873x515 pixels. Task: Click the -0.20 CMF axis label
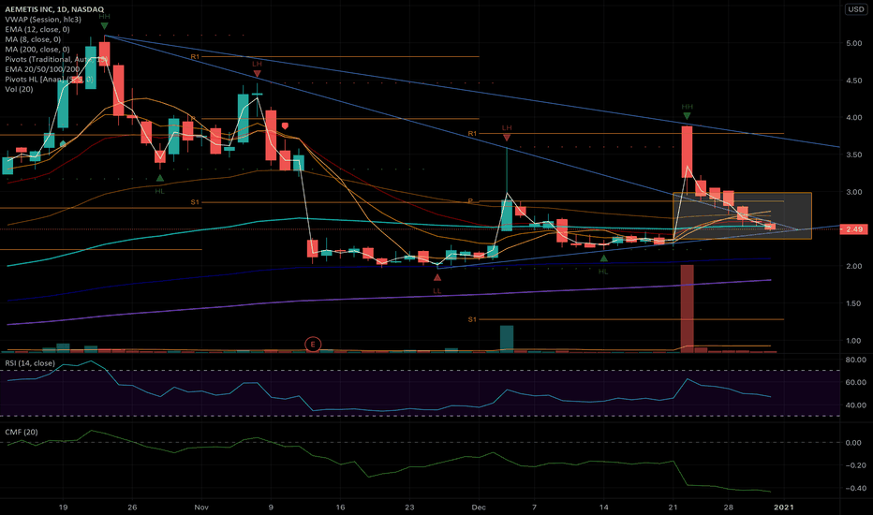point(856,465)
